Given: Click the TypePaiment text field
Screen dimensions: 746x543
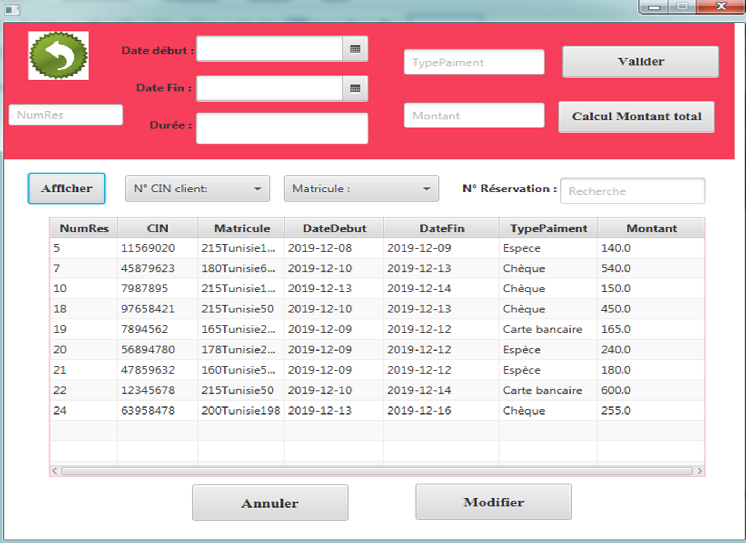Looking at the screenshot, I should 473,62.
